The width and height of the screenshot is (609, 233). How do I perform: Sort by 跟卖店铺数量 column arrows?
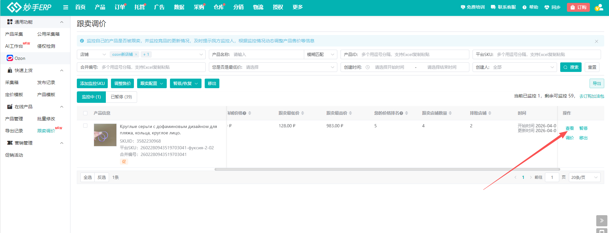pos(450,113)
